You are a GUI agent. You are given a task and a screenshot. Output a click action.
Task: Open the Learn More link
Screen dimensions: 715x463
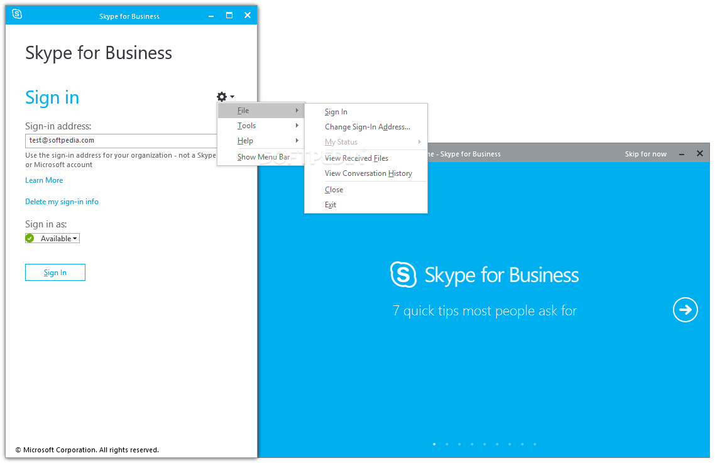click(44, 180)
